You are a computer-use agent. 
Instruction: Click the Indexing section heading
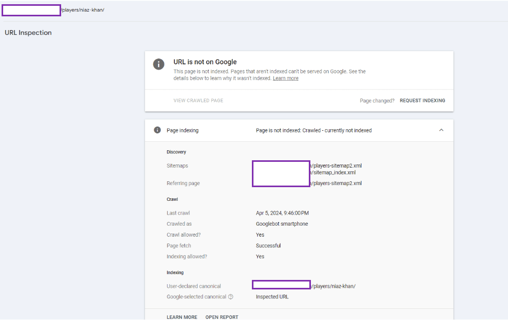(x=175, y=273)
